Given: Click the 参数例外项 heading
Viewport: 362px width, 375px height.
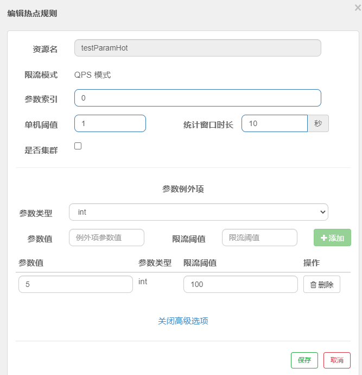Looking at the screenshot, I should (x=183, y=189).
